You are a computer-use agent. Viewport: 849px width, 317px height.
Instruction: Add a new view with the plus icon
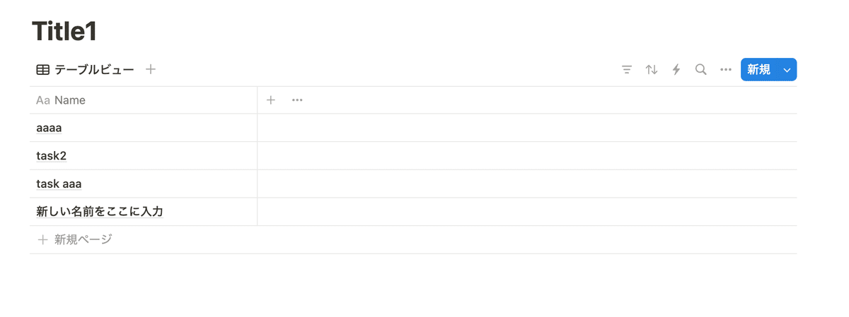pyautogui.click(x=151, y=69)
